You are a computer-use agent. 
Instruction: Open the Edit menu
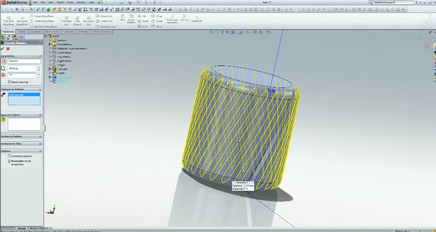43,2
